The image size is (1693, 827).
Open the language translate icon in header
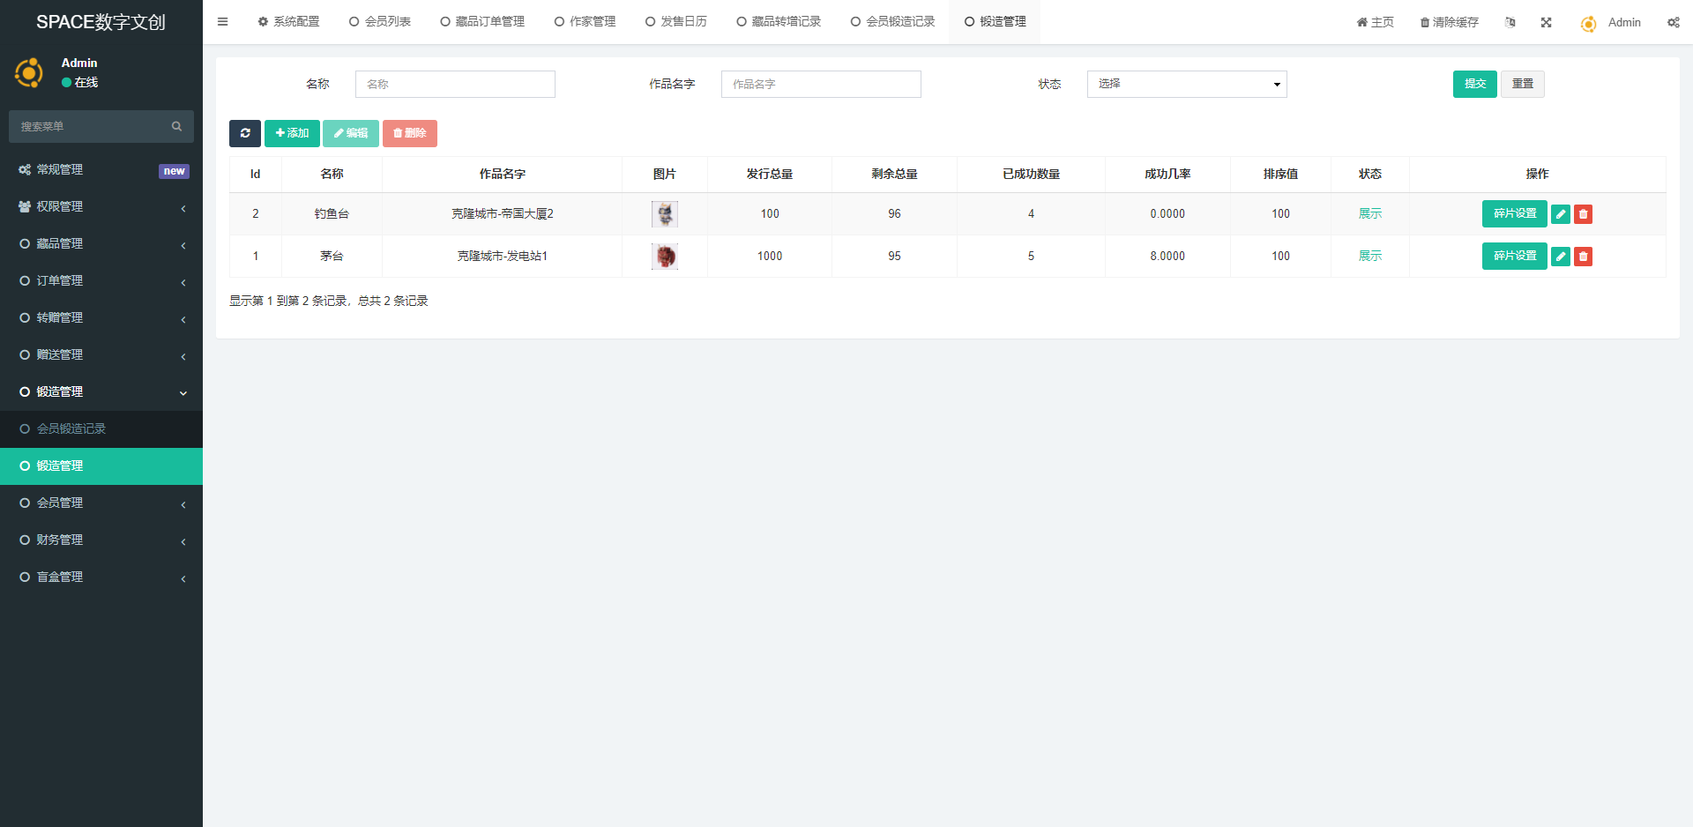[x=1510, y=23]
